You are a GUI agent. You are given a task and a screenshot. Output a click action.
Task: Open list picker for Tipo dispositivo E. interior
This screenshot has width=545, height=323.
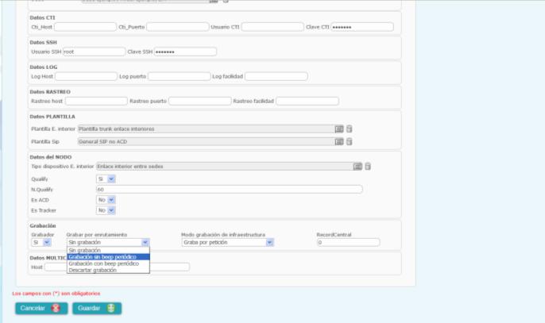[x=358, y=167]
